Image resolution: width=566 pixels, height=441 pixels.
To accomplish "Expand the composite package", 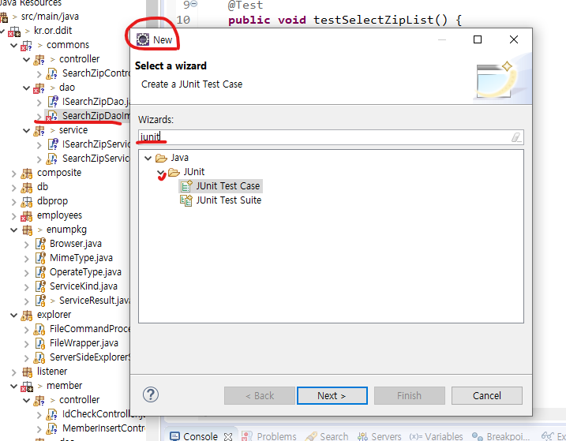I will (13, 173).
